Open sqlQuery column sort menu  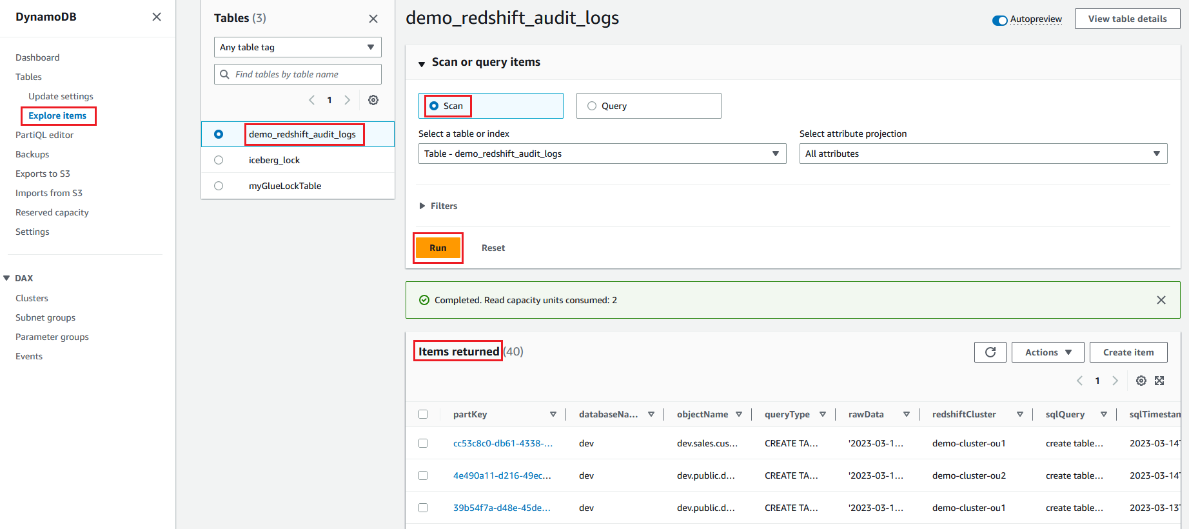click(x=1104, y=414)
